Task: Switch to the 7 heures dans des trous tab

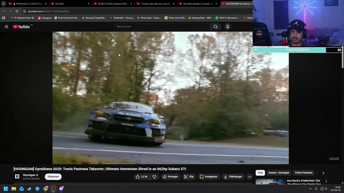Action: pyautogui.click(x=155, y=4)
